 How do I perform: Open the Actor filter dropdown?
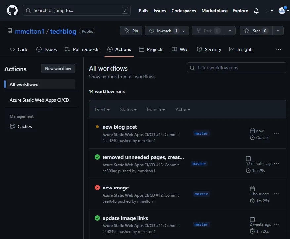pyautogui.click(x=183, y=109)
